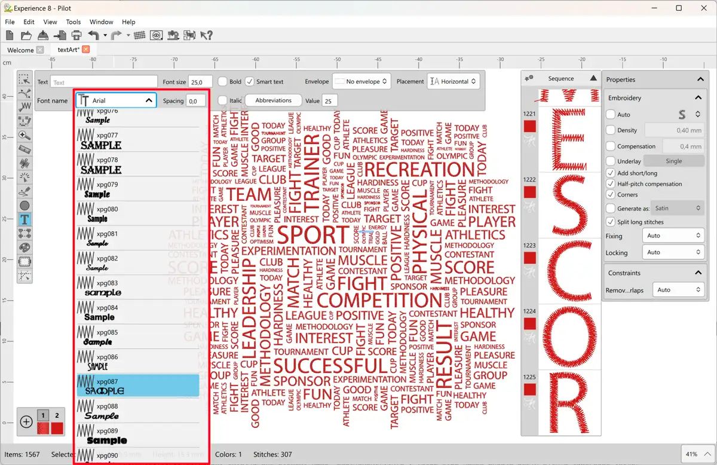Open the 41% zoom level control

point(697,454)
